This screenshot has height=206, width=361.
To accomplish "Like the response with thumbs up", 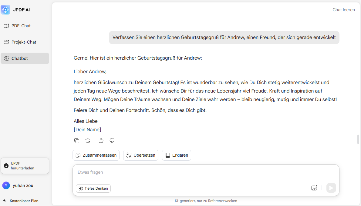I will coord(101,141).
